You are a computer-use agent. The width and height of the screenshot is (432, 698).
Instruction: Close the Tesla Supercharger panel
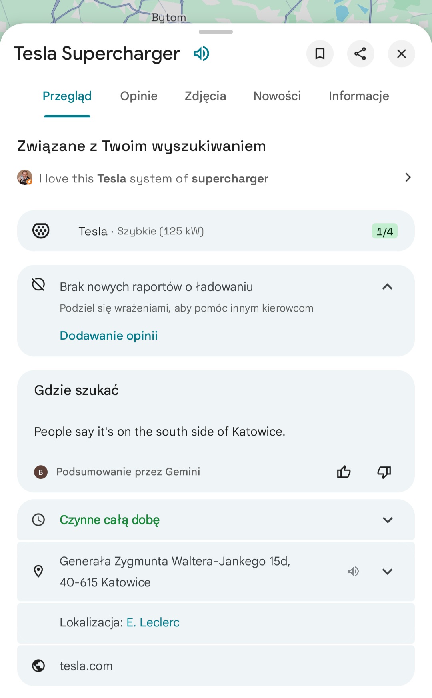pos(401,54)
